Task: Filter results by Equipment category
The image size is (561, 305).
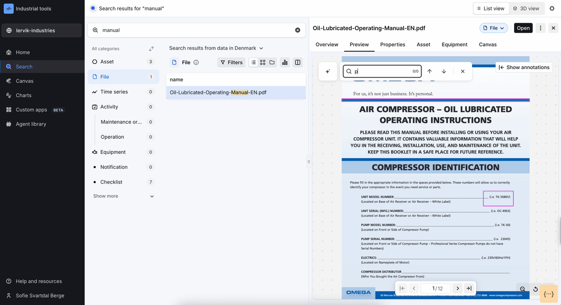Action: (x=123, y=152)
